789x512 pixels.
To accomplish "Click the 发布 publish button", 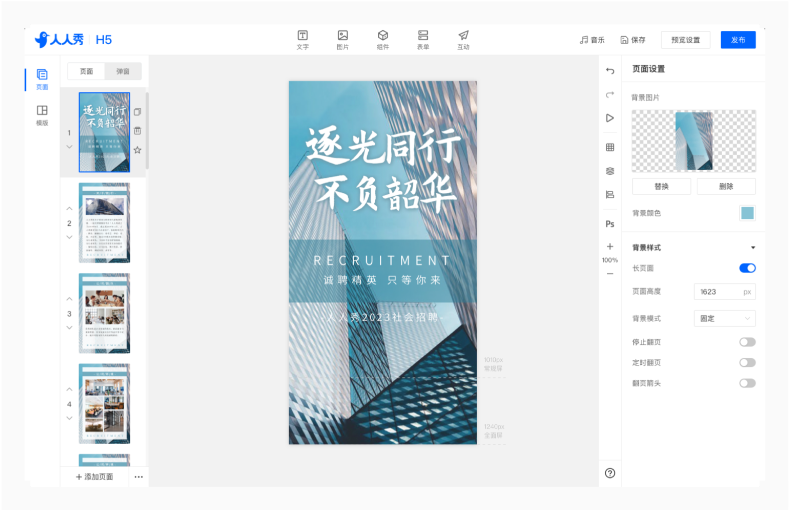I will 738,40.
